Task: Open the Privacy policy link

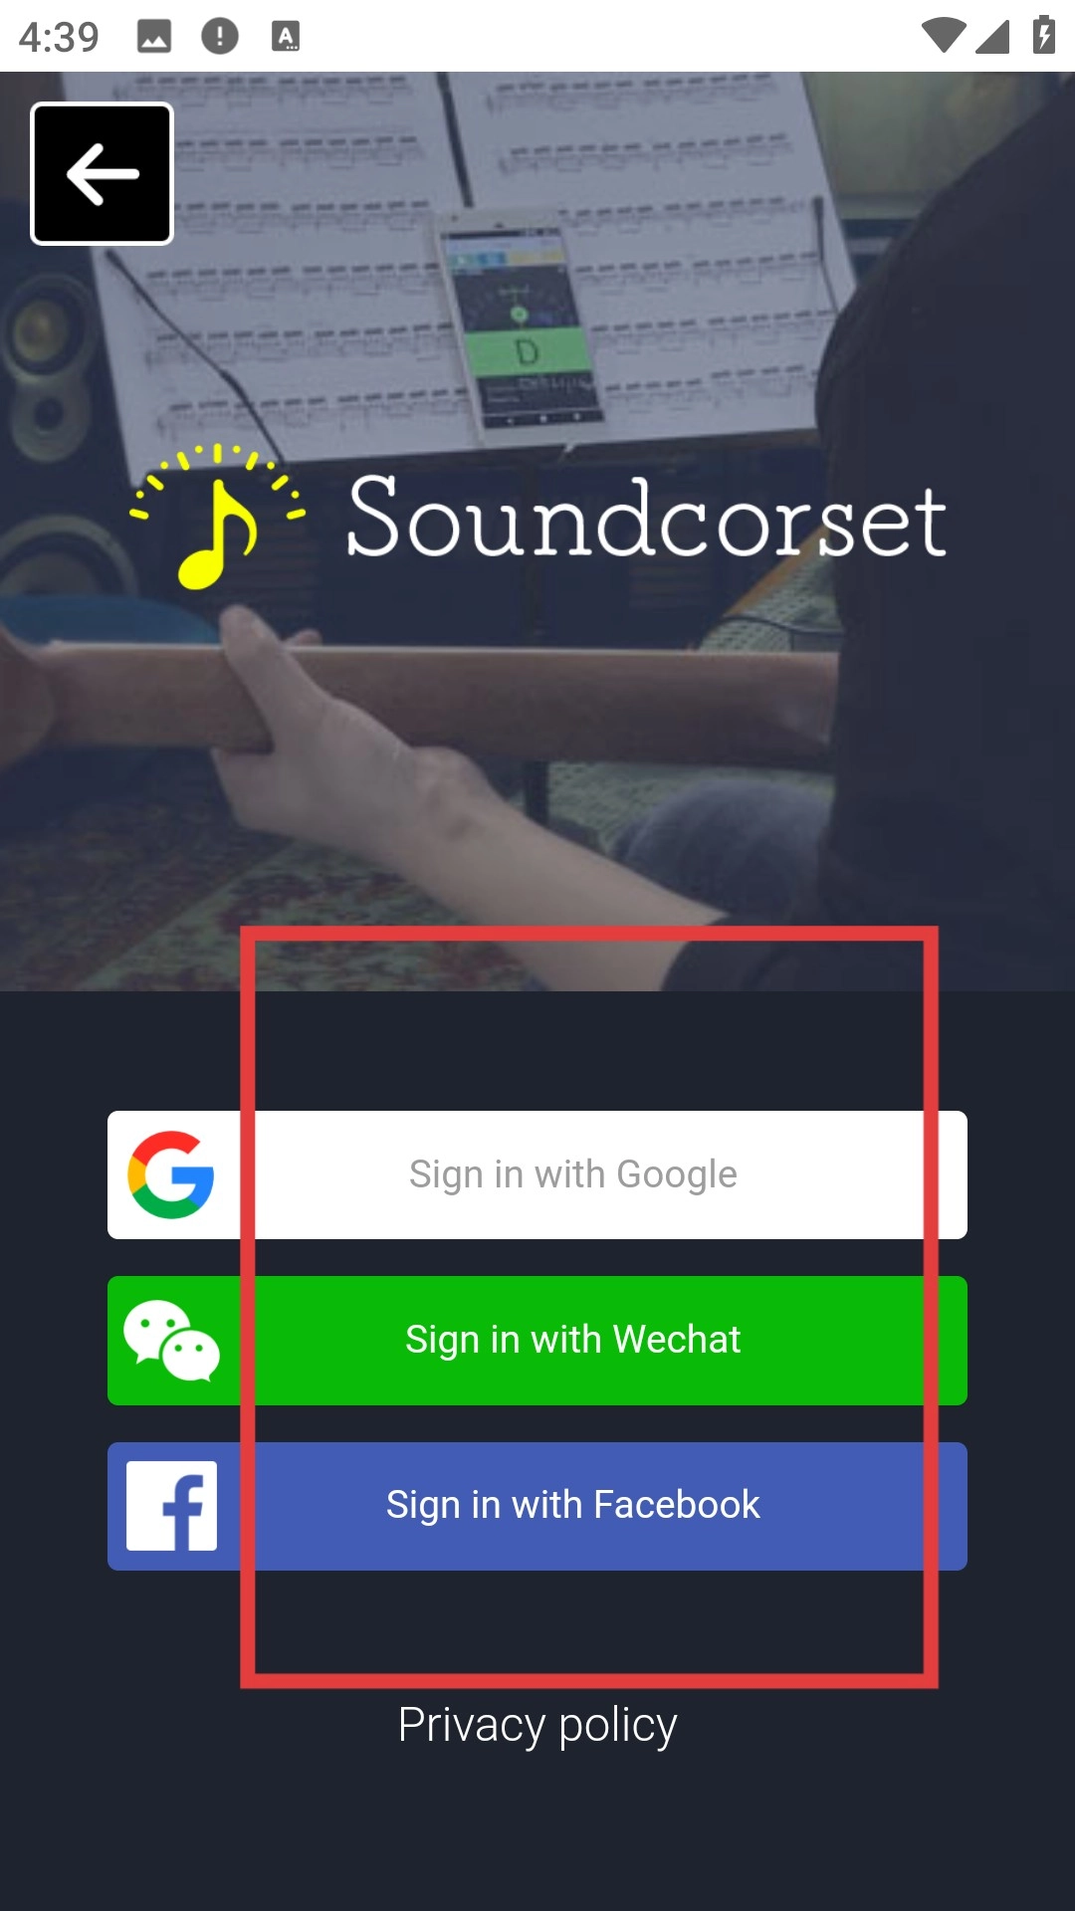Action: pyautogui.click(x=537, y=1725)
